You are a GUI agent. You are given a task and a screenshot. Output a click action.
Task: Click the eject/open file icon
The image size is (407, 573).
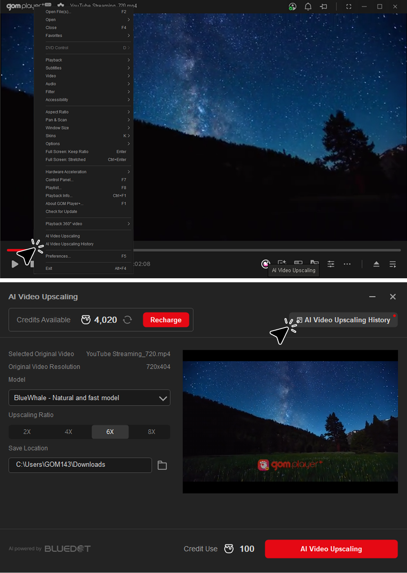[376, 264]
